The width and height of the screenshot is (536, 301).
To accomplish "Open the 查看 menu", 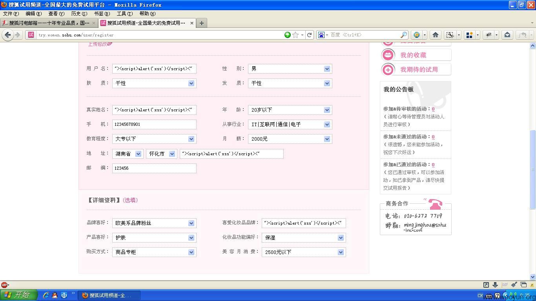I will pos(56,14).
